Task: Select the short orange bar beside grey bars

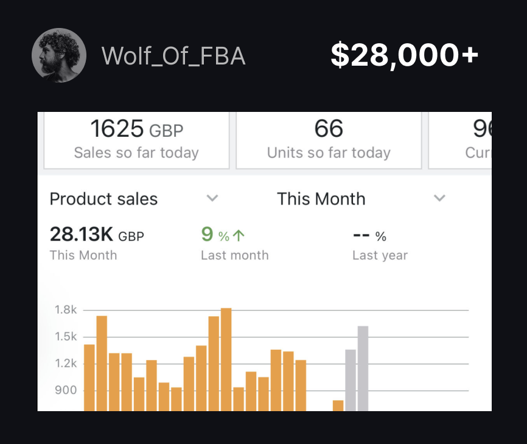Action: [338, 405]
